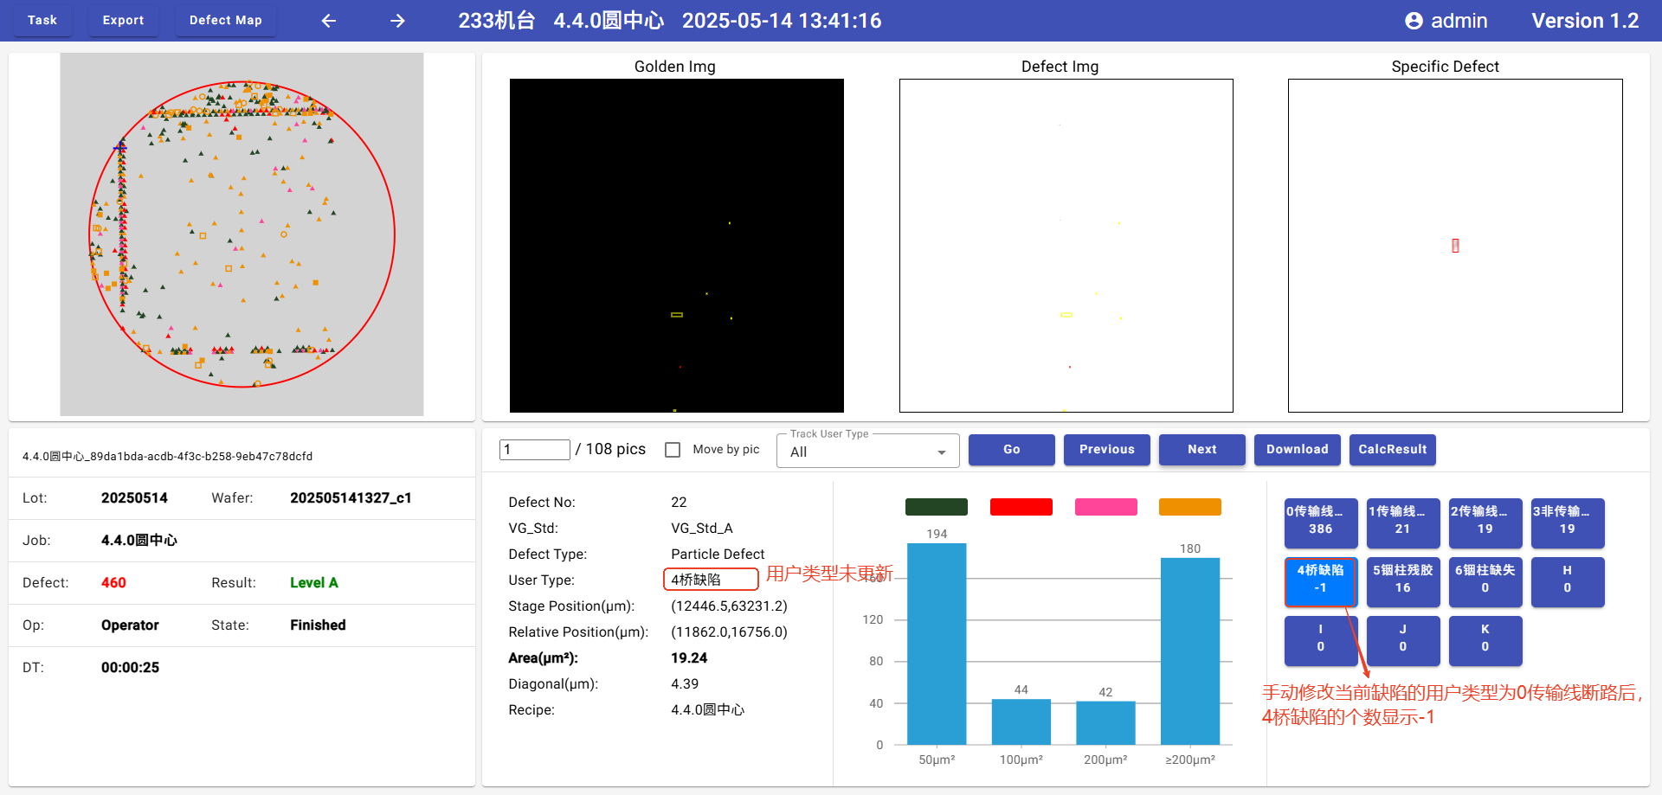Open the Export menu
Screen dimensions: 1662x795
[123, 20]
